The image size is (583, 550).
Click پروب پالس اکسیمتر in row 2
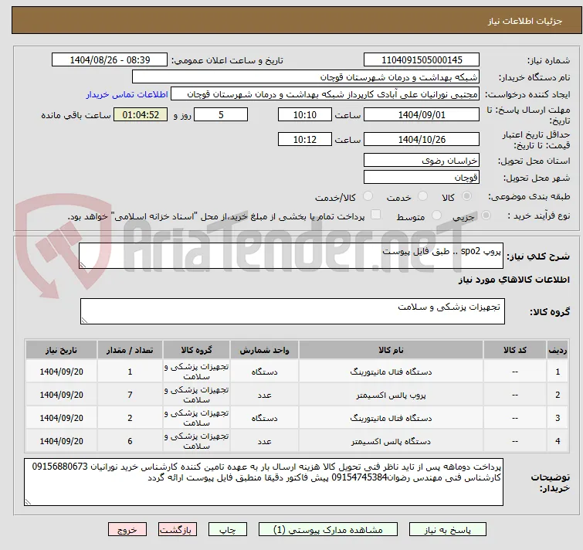coord(391,395)
